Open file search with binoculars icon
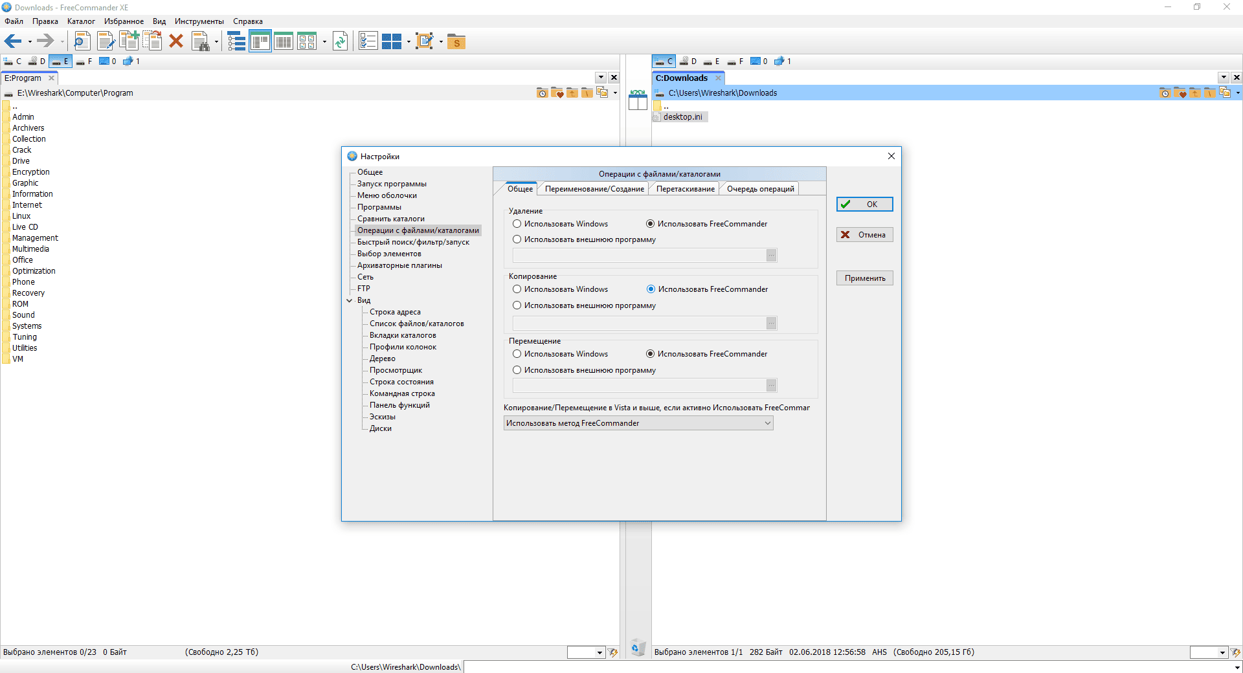Viewport: 1243px width, 673px height. pyautogui.click(x=201, y=41)
